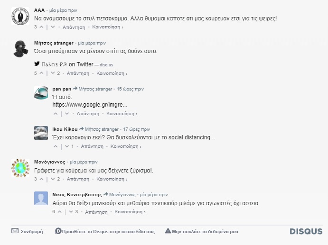
Task: Open the google.gr image link
Action: 90,104
